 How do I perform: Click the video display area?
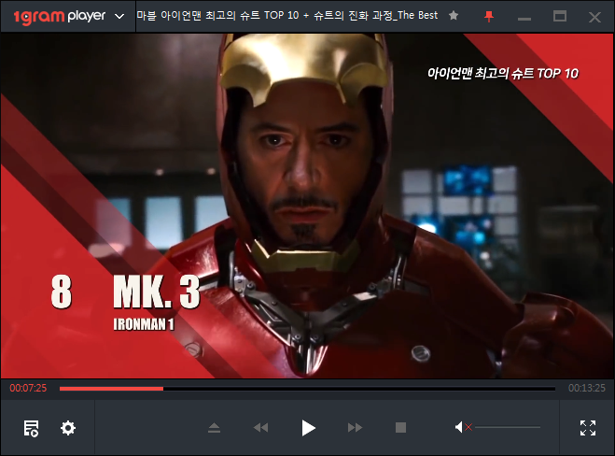(x=307, y=206)
